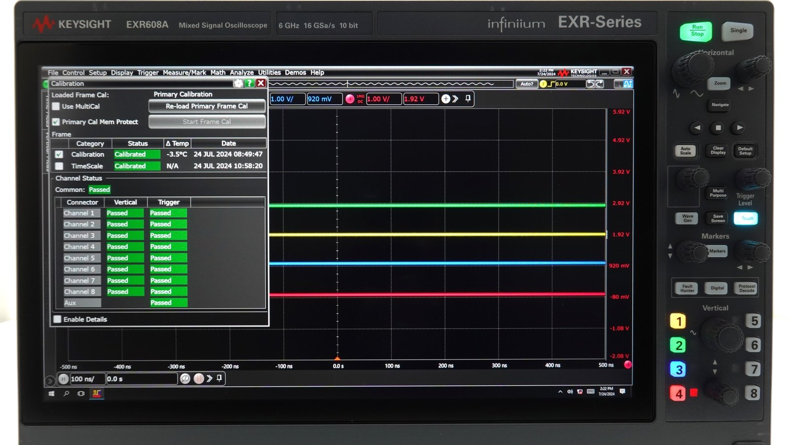Open Task View in the taskbar
Viewport: 790px width, 445px height.
[x=81, y=394]
